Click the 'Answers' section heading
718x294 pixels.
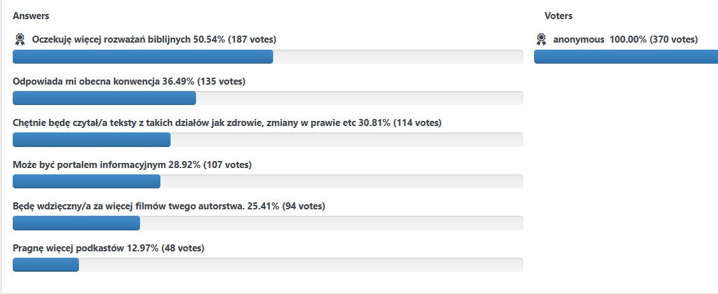pyautogui.click(x=31, y=16)
